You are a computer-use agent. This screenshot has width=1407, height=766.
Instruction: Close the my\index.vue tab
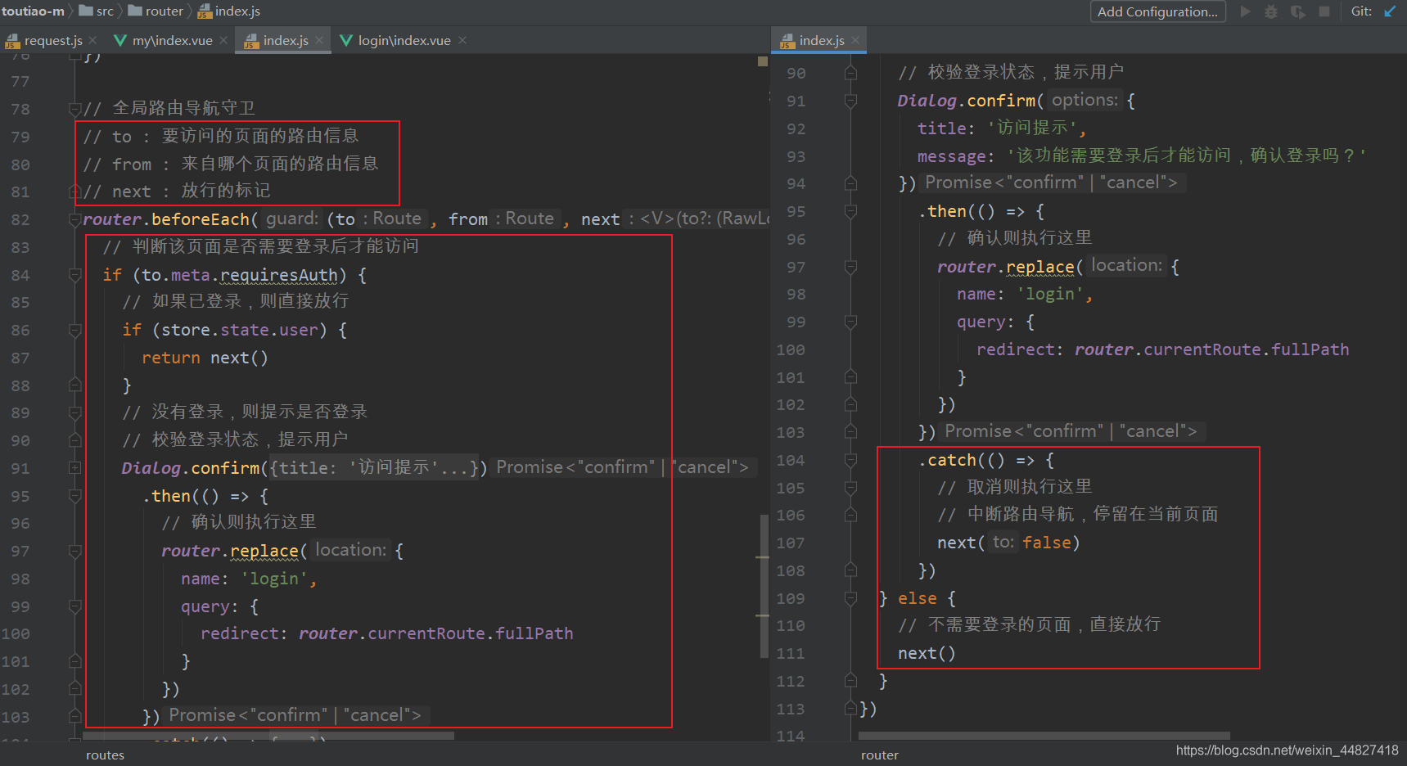(x=223, y=40)
